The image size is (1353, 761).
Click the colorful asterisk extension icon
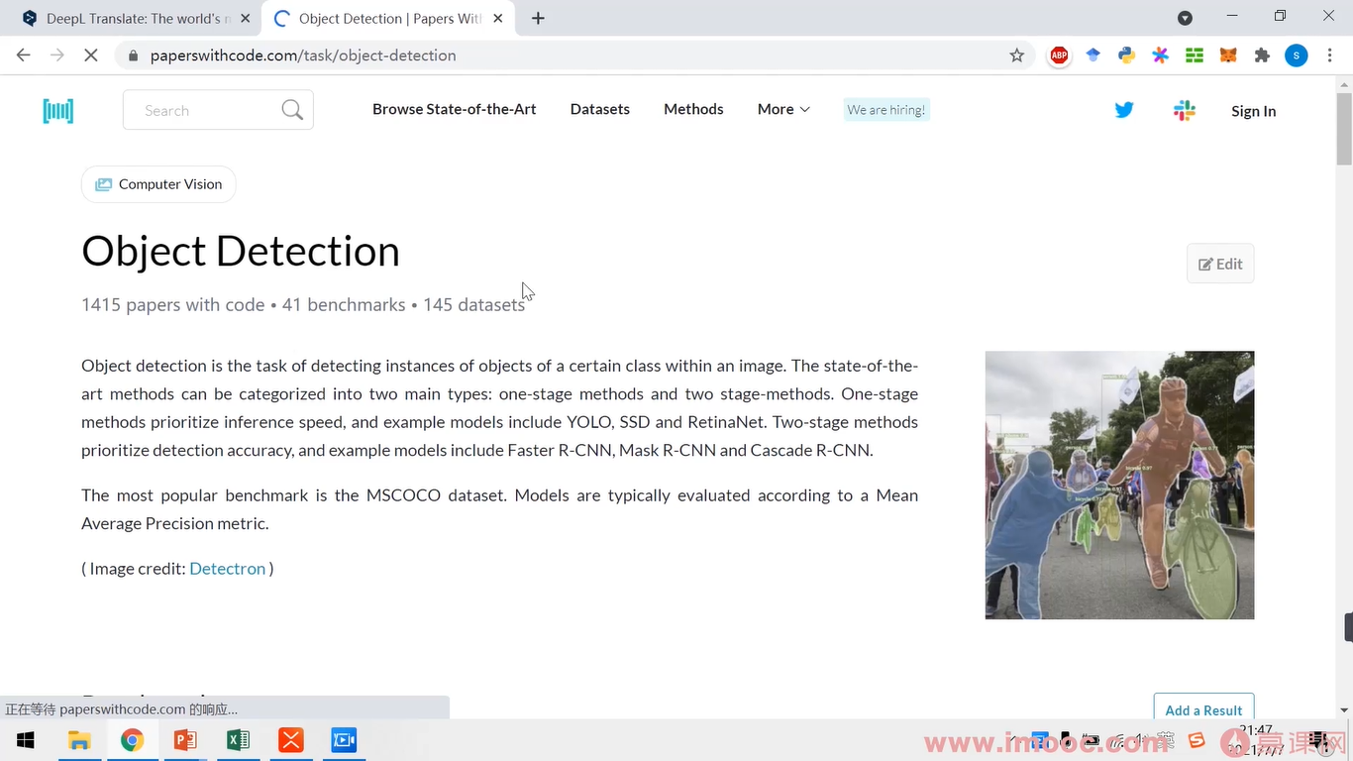click(x=1161, y=55)
